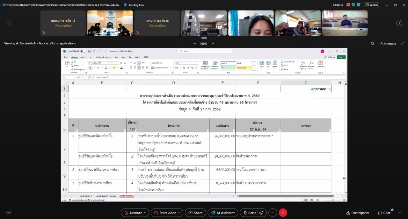408x219 pixels.
Task: Zoom in the shared content view
Action: coord(213,44)
